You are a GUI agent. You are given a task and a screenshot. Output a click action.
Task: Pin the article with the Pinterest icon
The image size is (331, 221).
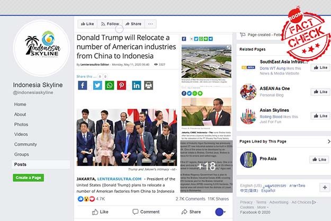click(x=122, y=85)
